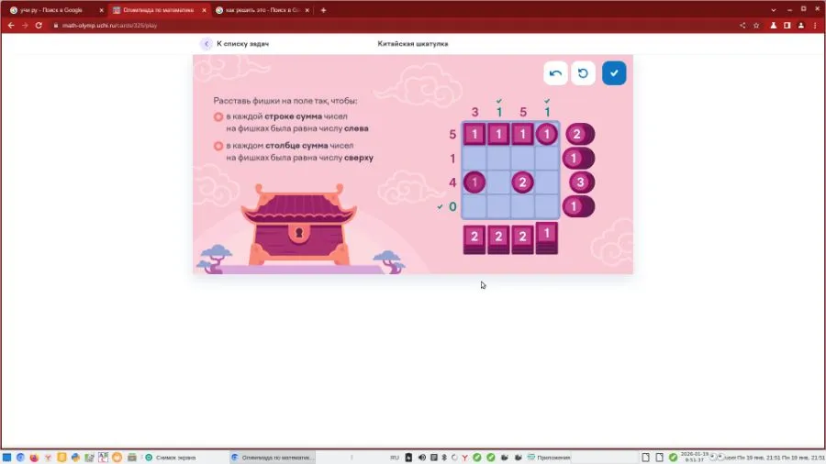Switch the RU keyboard layout indicator
This screenshot has width=826, height=464.
(395, 458)
